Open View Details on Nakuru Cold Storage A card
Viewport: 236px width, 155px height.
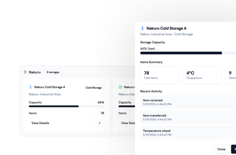point(40,123)
